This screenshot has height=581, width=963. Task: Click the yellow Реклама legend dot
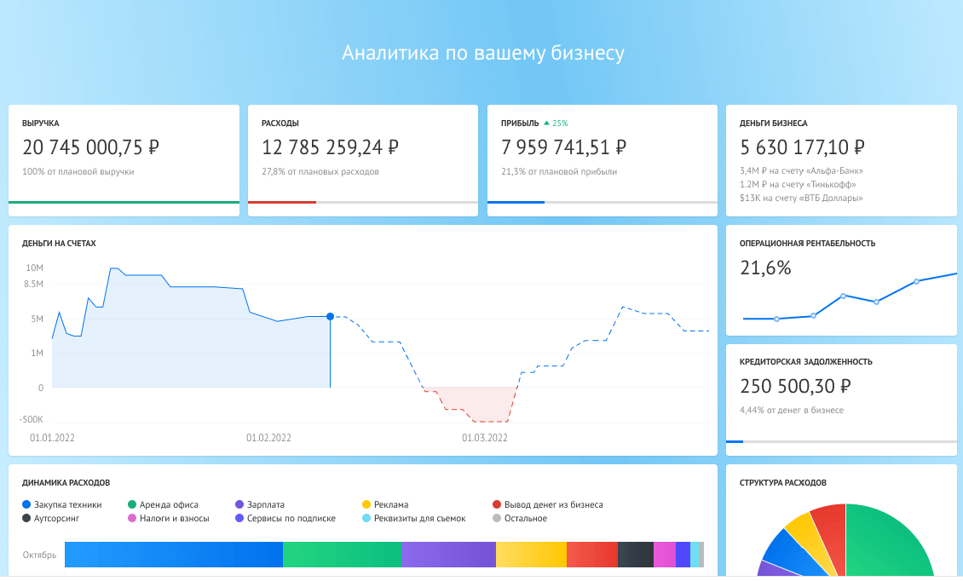pyautogui.click(x=366, y=504)
